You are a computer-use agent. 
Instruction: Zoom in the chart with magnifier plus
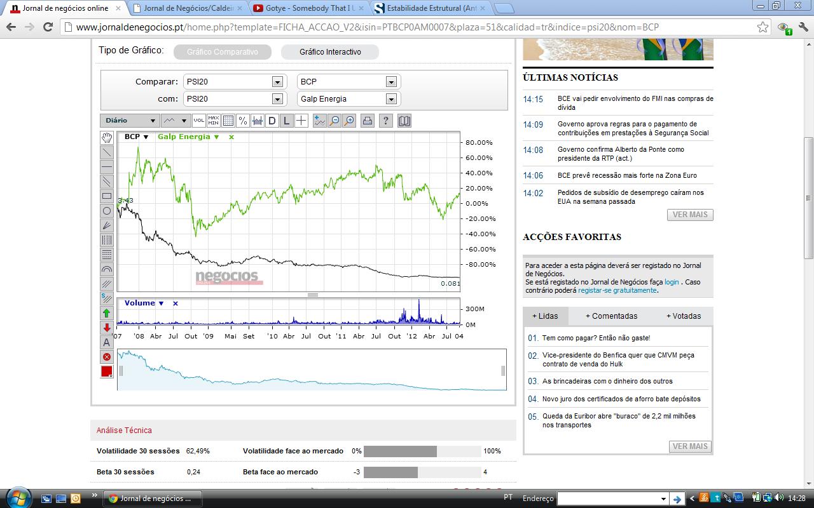pyautogui.click(x=348, y=121)
